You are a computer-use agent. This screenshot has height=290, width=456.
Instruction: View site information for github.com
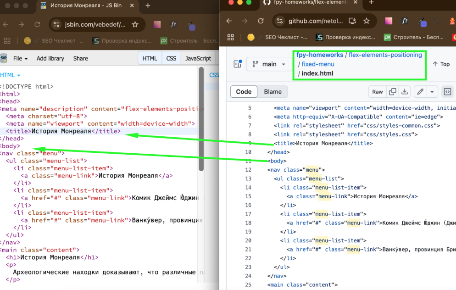(x=280, y=21)
